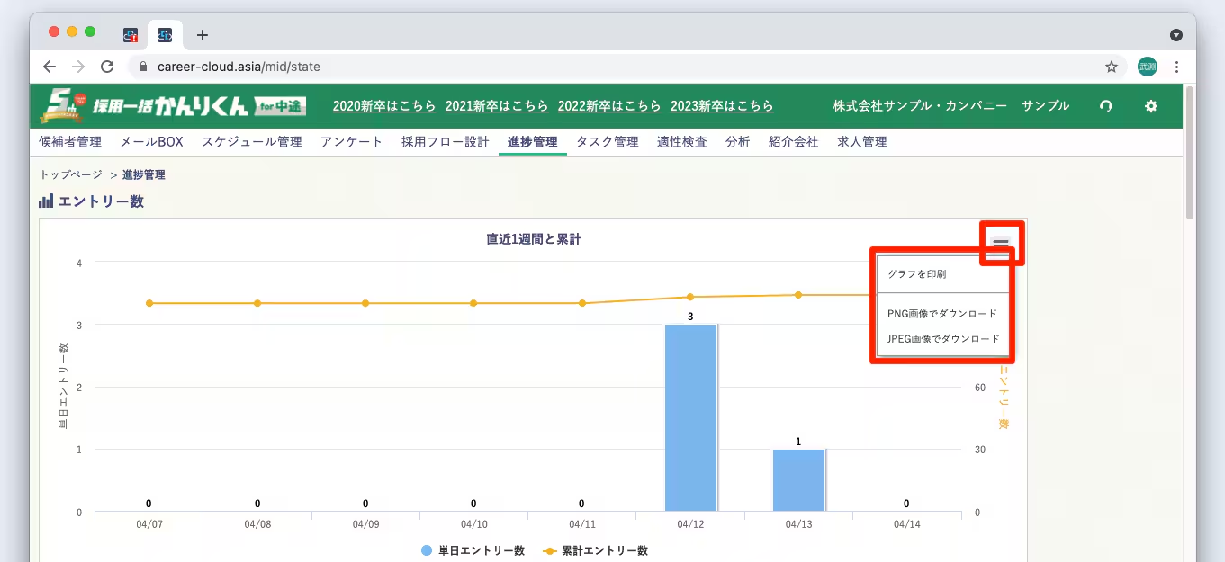
Task: Click the chart hamburger menu icon
Action: [x=1001, y=243]
